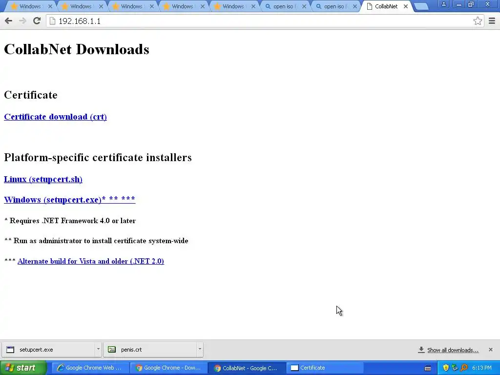Open the downloaded setupcert.exe file
The width and height of the screenshot is (500, 375).
click(48, 350)
